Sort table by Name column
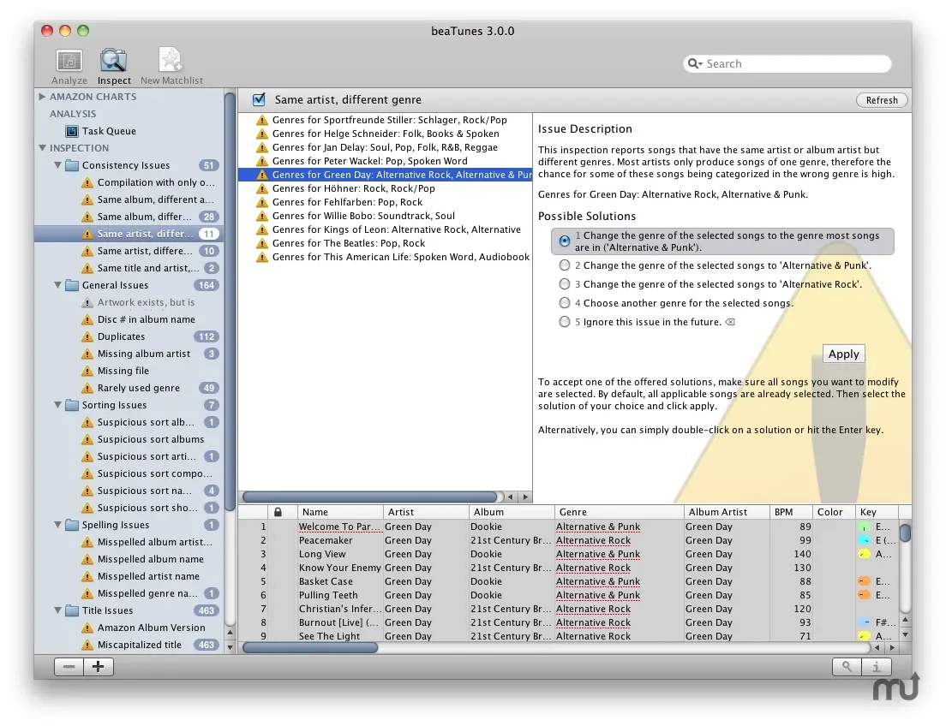 (340, 512)
